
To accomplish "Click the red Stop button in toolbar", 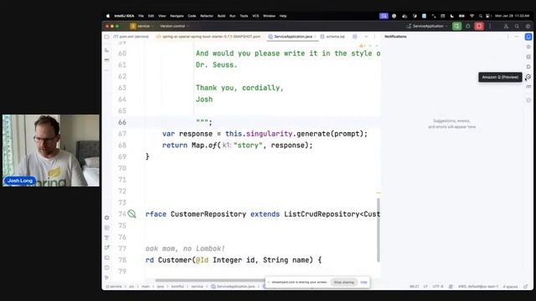I will click(x=479, y=26).
